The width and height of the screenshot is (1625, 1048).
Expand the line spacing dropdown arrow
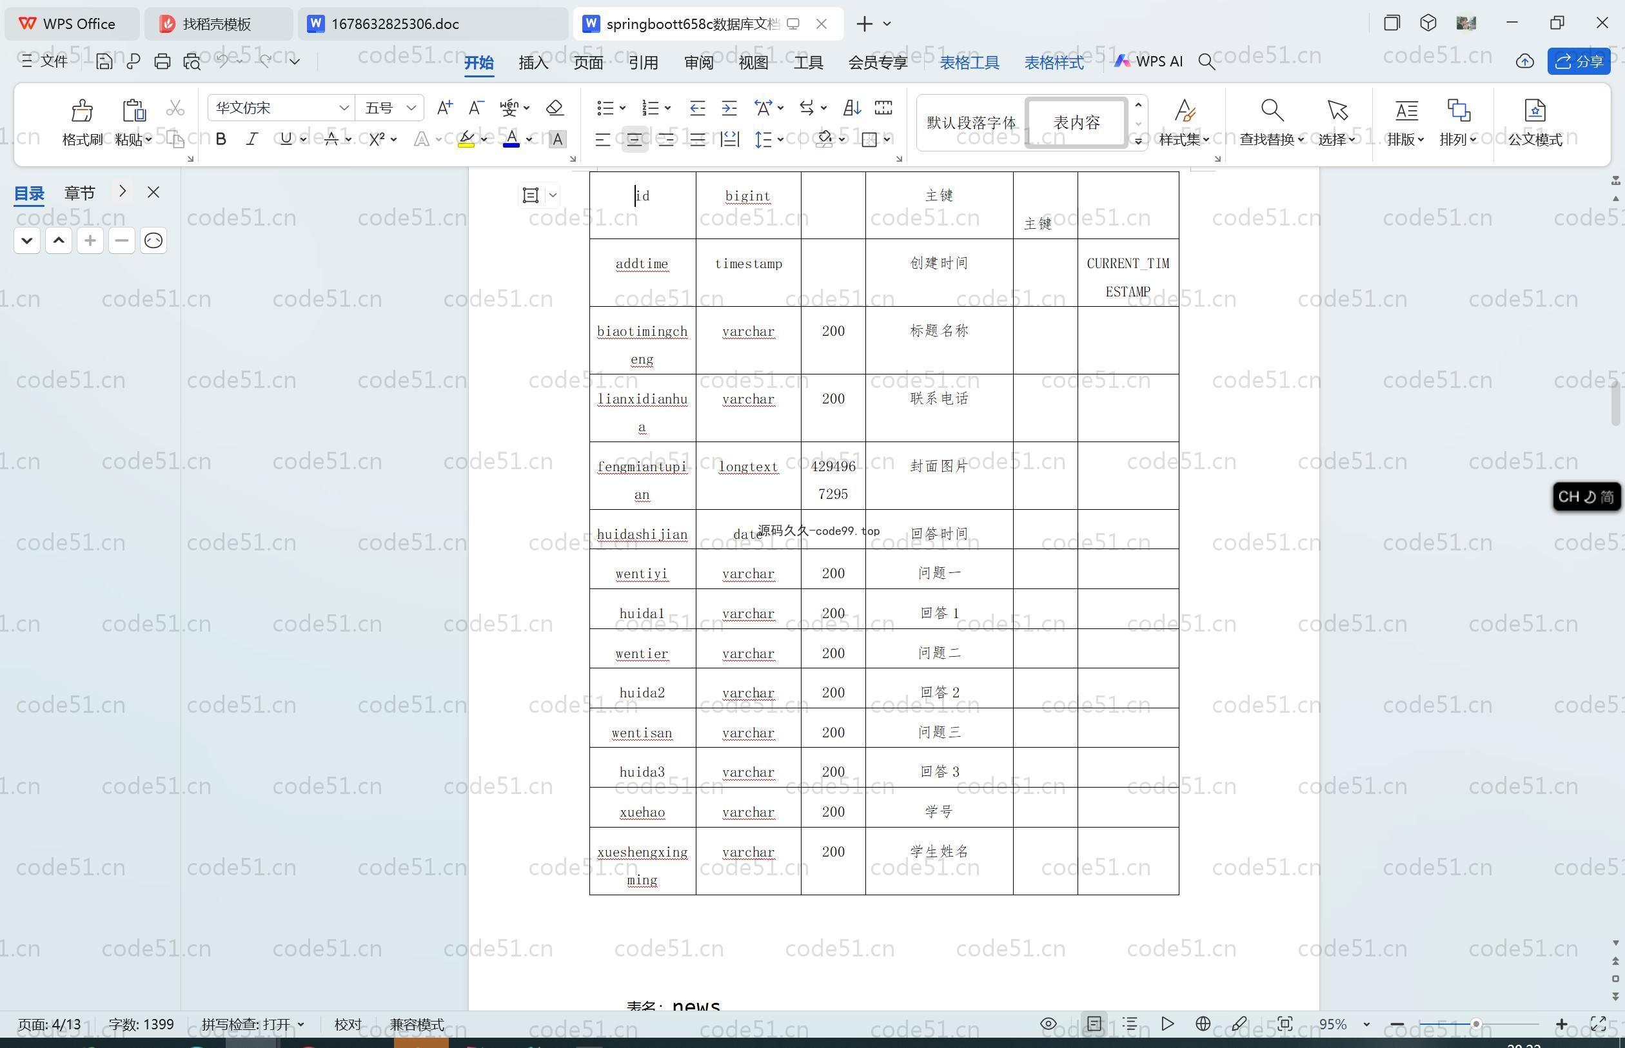click(x=780, y=139)
